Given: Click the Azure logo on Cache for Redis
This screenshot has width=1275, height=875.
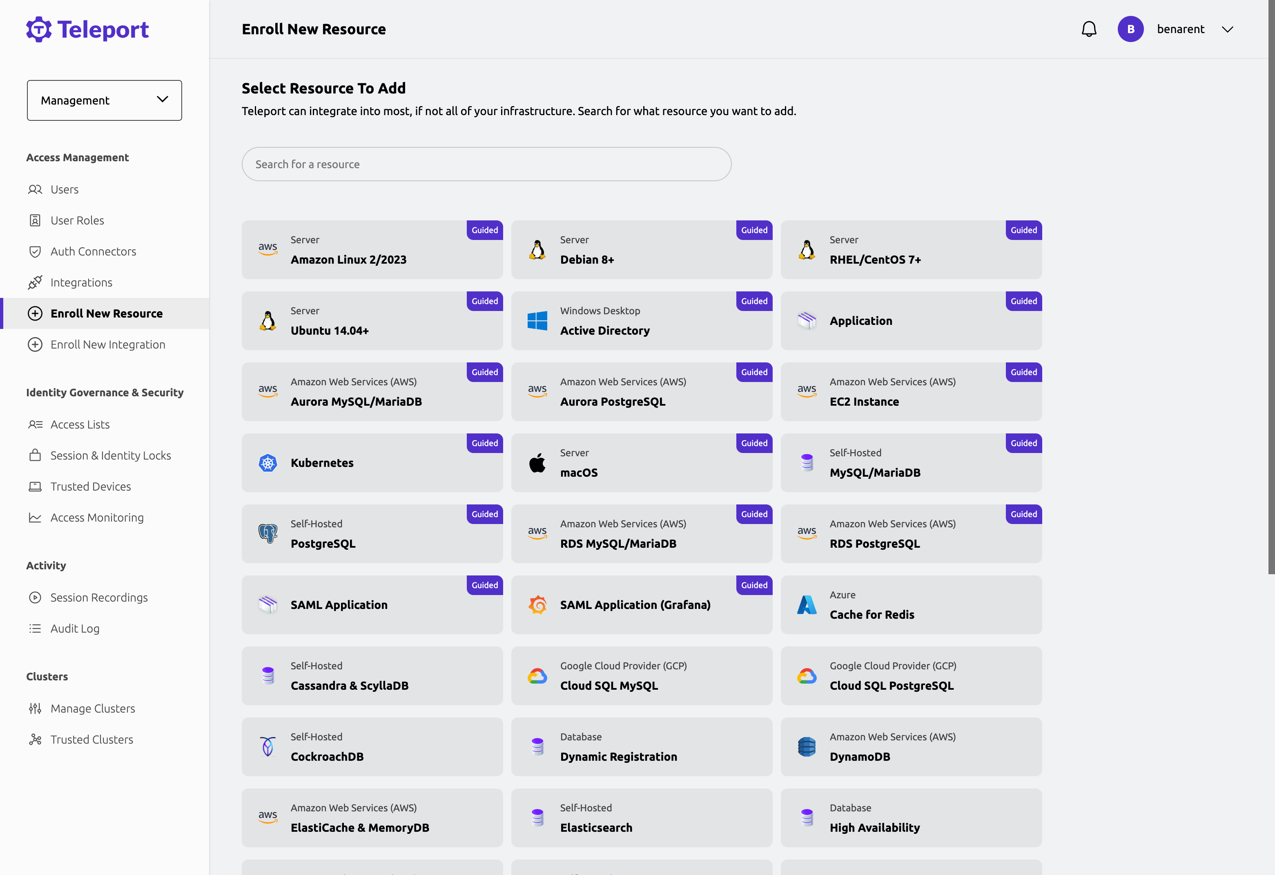Looking at the screenshot, I should (807, 605).
